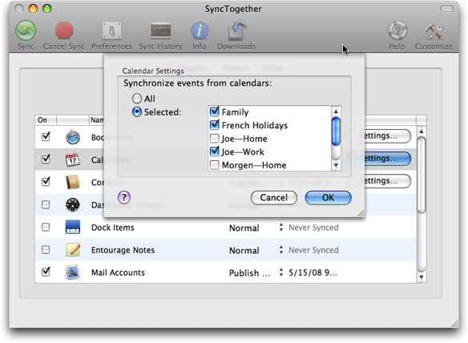
Task: Enable the Dashboard row On checkbox
Action: pyautogui.click(x=46, y=204)
